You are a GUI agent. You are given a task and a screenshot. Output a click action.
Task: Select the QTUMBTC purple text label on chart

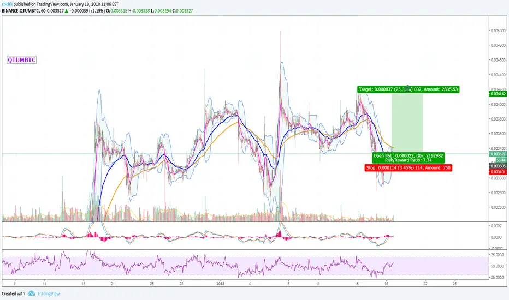(x=22, y=59)
